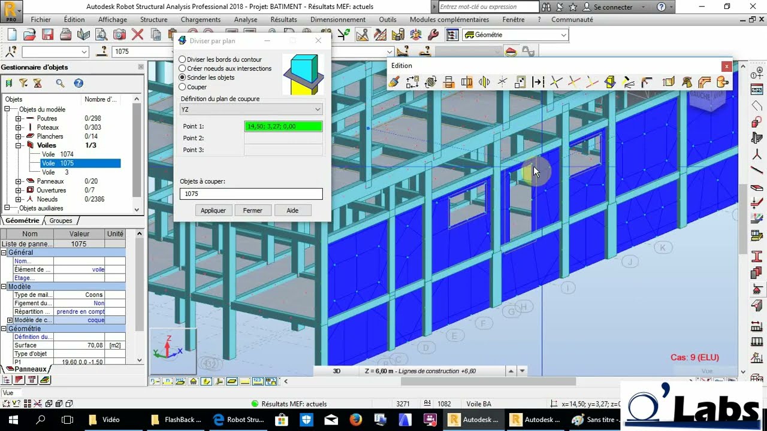
Task: Click the blue help icon in object manager
Action: coord(78,83)
